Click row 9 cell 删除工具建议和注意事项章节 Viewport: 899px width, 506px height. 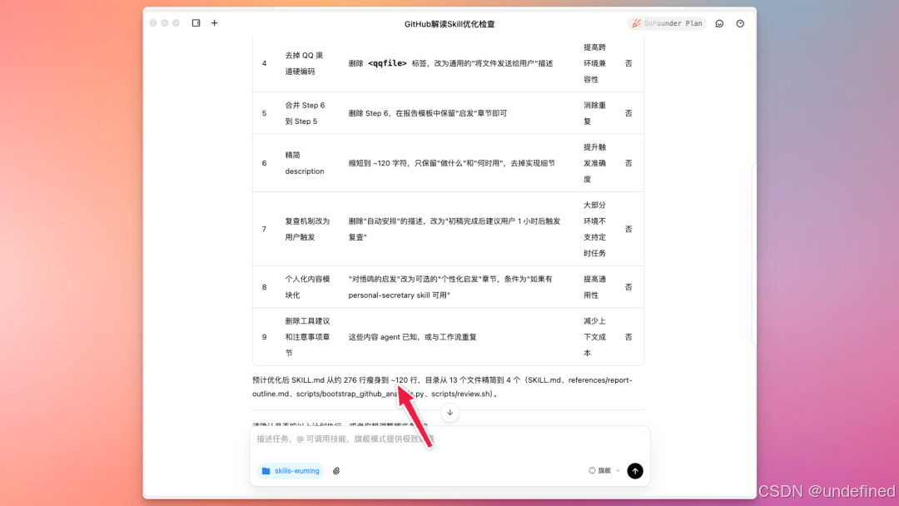(307, 337)
